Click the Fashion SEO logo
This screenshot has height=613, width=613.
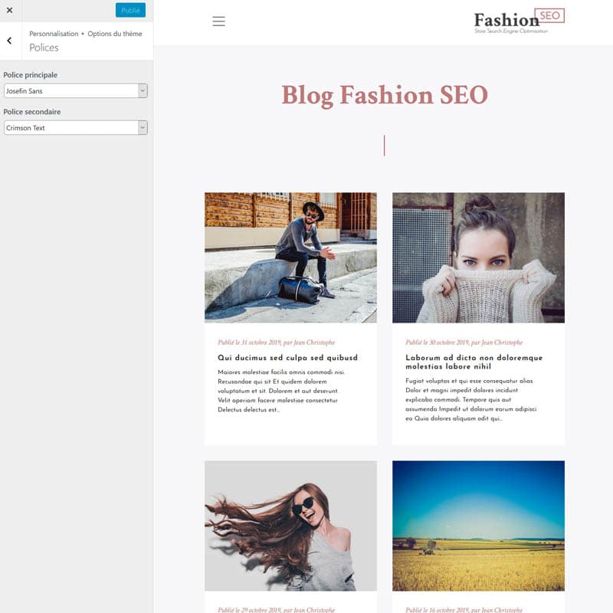click(x=519, y=21)
